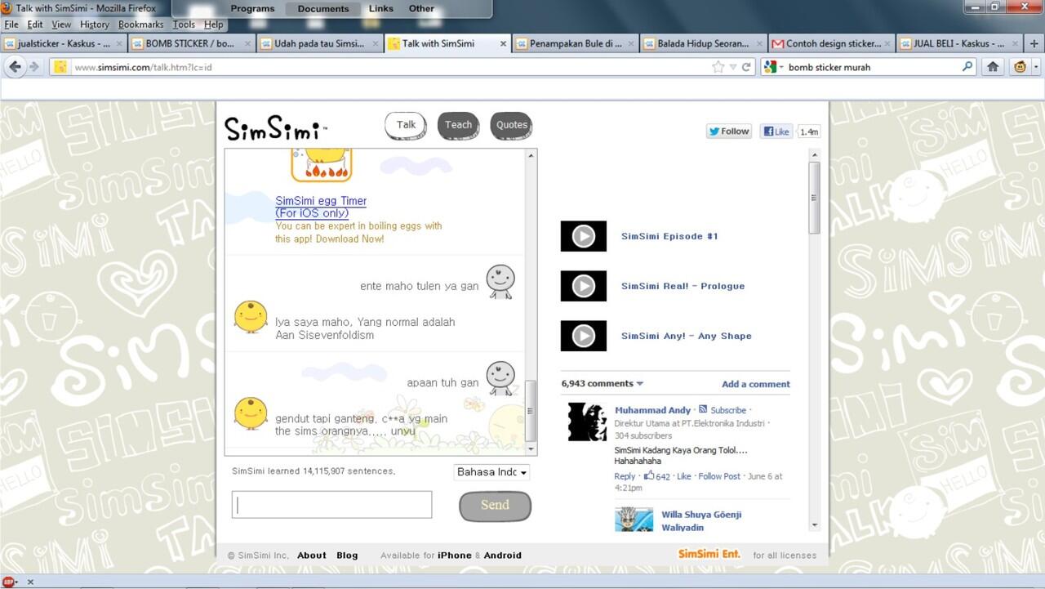Close the addon bar with the x
This screenshot has height=589, width=1045.
pos(30,582)
